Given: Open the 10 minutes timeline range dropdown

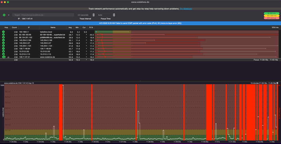Looking at the screenshot, I should coord(277,83).
